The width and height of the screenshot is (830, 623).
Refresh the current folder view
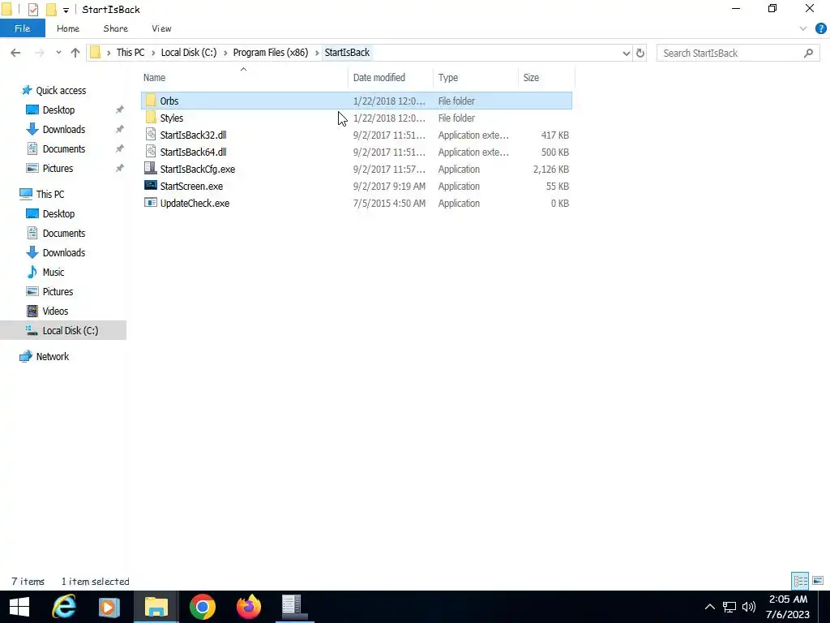coord(640,53)
